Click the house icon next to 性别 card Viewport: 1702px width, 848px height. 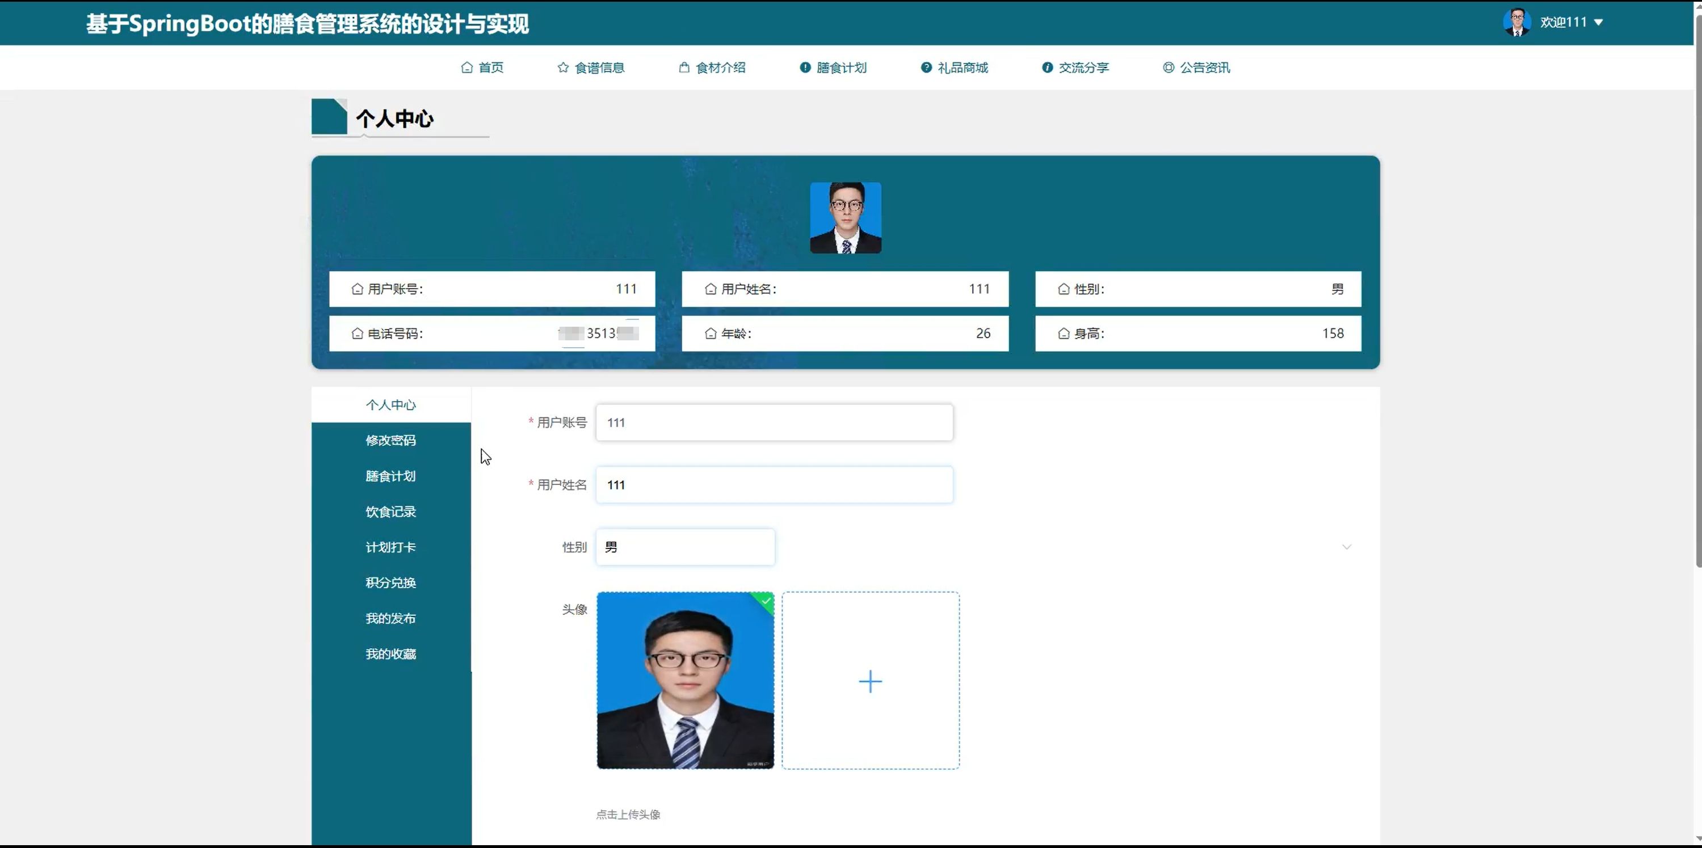click(1064, 289)
